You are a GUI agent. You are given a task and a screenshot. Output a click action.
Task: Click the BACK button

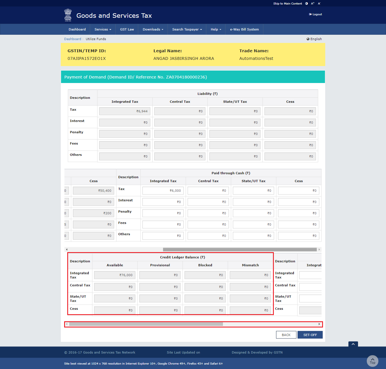[286, 335]
